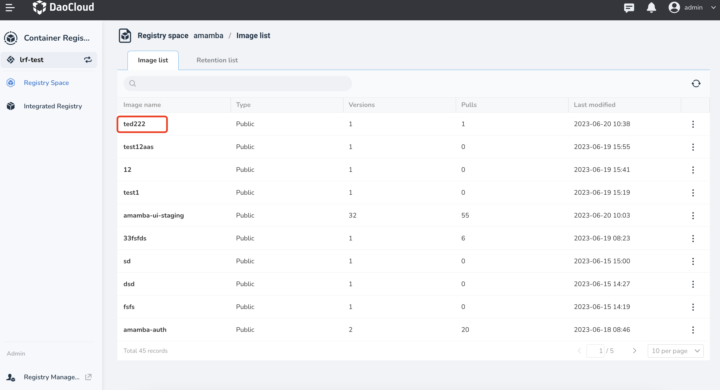Open the amamba-auth image
The width and height of the screenshot is (720, 390).
(145, 330)
